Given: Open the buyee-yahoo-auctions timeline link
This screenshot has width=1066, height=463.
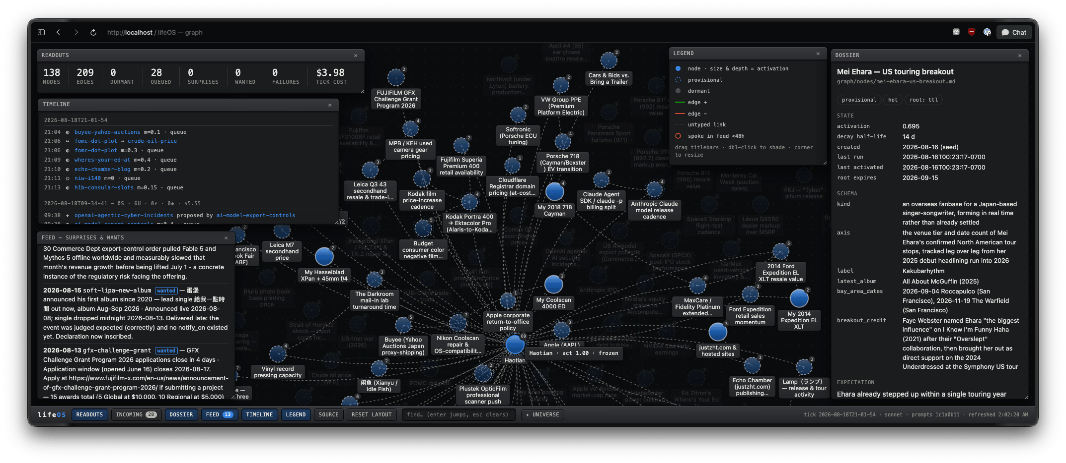Looking at the screenshot, I should click(x=107, y=132).
